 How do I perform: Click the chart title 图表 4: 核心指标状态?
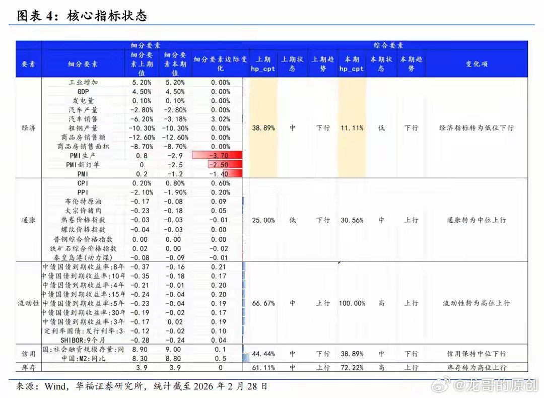click(x=82, y=16)
